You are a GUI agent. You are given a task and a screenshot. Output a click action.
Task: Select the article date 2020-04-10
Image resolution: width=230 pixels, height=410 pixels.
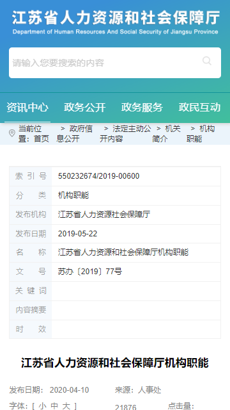point(69,390)
